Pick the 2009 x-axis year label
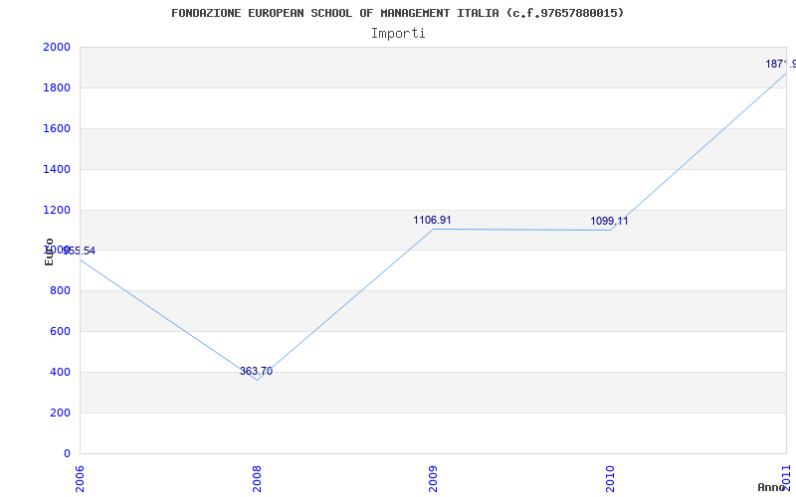The width and height of the screenshot is (796, 497). [433, 475]
